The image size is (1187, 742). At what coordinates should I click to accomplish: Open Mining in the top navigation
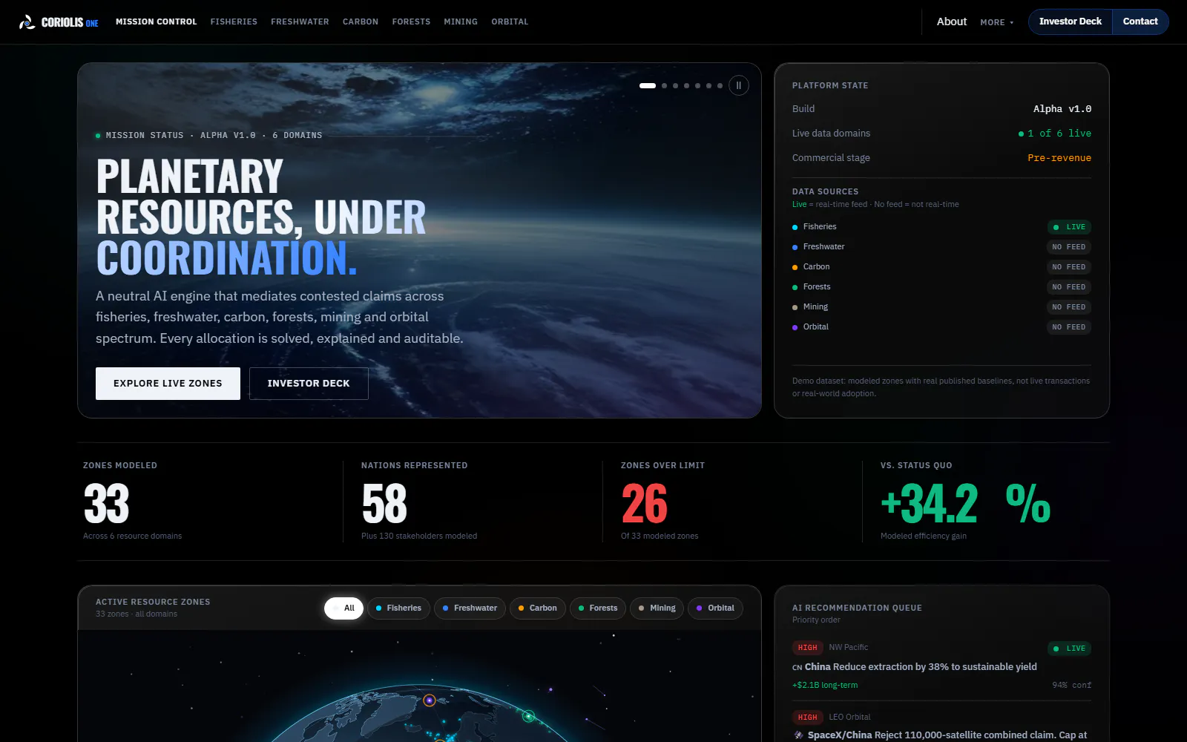tap(461, 22)
